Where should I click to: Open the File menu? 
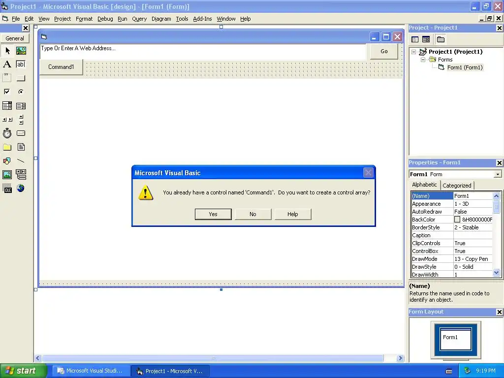[16, 19]
